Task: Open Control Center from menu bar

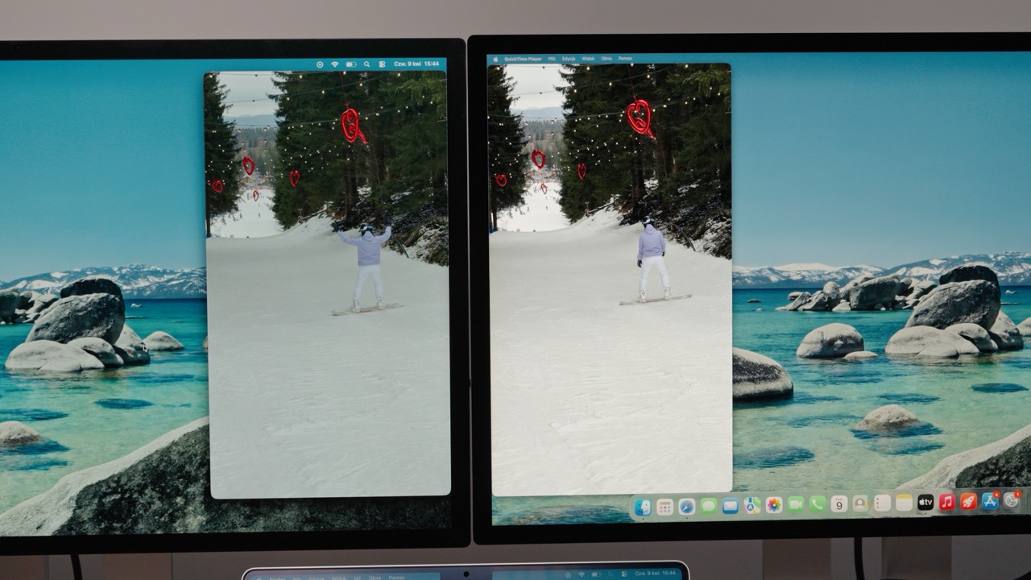Action: click(x=381, y=64)
